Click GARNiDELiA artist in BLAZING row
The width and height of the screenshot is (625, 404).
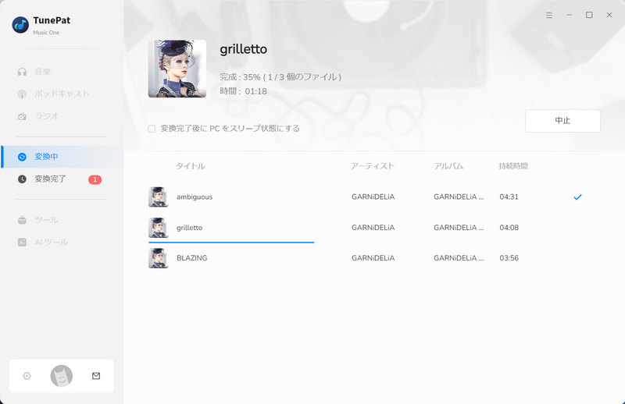point(373,258)
